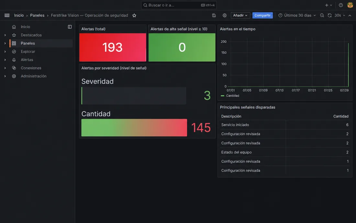356x223 pixels.
Task: Sort table by Descripción column header
Action: [231, 116]
